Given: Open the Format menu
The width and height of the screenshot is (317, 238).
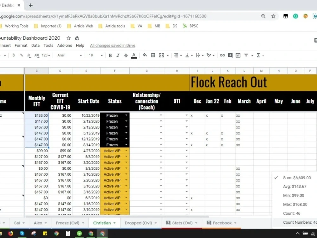Looking at the screenshot, I should (x=21, y=45).
